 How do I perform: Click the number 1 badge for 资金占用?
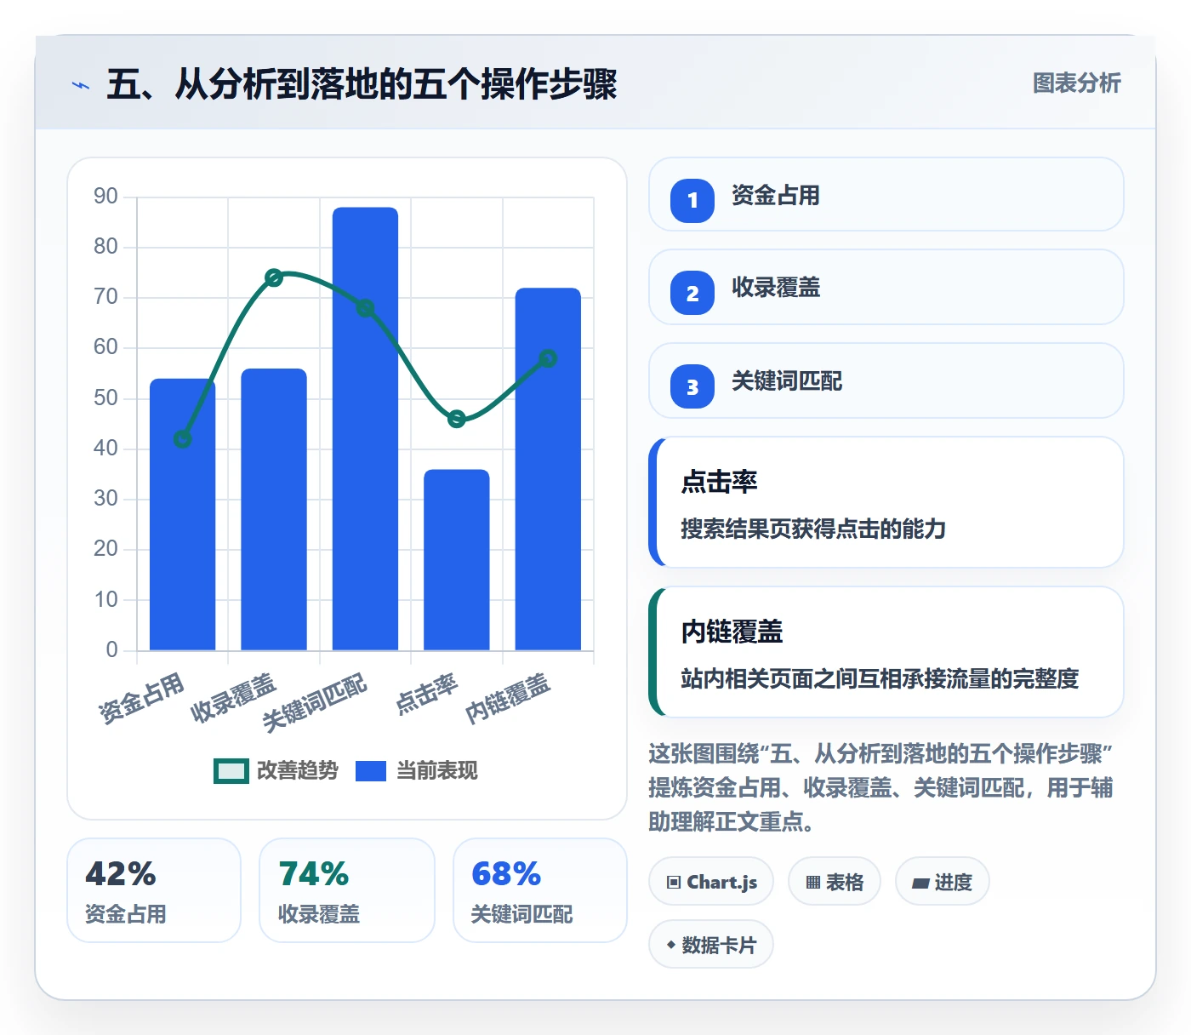[692, 201]
